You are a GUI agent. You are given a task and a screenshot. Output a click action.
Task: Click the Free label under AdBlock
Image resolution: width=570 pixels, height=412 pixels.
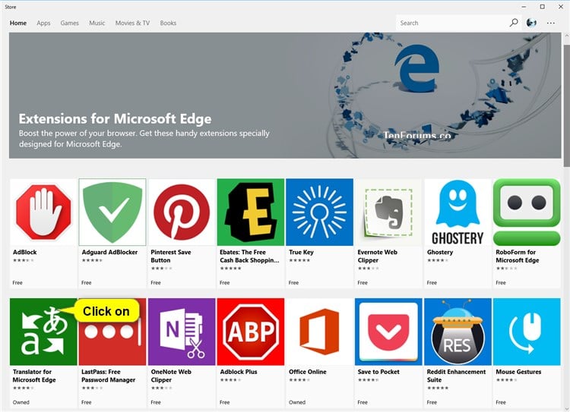tap(17, 282)
